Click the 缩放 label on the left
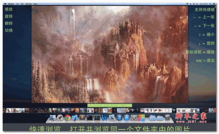219x134 pixels. click(x=9, y=9)
